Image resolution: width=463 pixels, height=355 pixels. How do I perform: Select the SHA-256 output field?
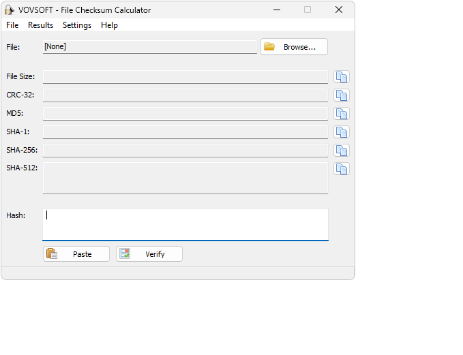(185, 151)
